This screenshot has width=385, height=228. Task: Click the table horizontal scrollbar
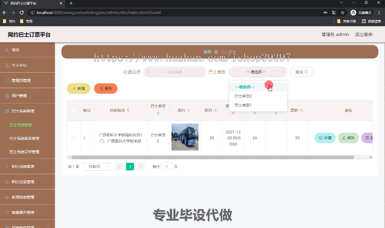click(212, 157)
